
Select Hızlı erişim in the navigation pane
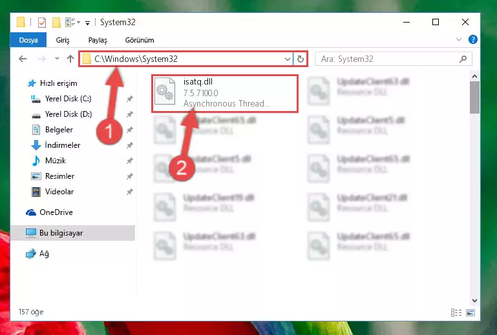58,83
